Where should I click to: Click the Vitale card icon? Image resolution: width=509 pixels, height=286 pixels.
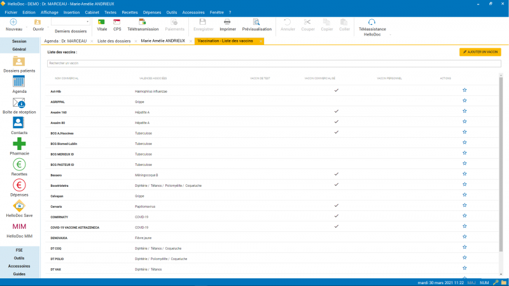coord(102,22)
